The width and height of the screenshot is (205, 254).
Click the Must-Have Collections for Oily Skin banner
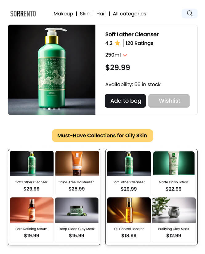102,136
